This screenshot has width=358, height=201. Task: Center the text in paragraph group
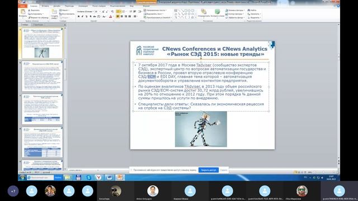[122, 16]
